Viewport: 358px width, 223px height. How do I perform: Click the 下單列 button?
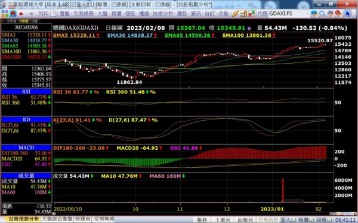click(223, 220)
